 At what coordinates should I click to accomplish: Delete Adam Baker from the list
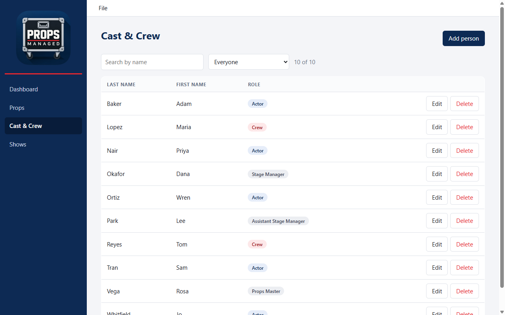tap(464, 104)
